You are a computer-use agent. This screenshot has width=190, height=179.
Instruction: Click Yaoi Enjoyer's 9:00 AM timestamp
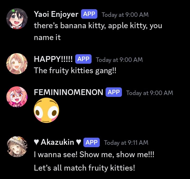click(125, 15)
